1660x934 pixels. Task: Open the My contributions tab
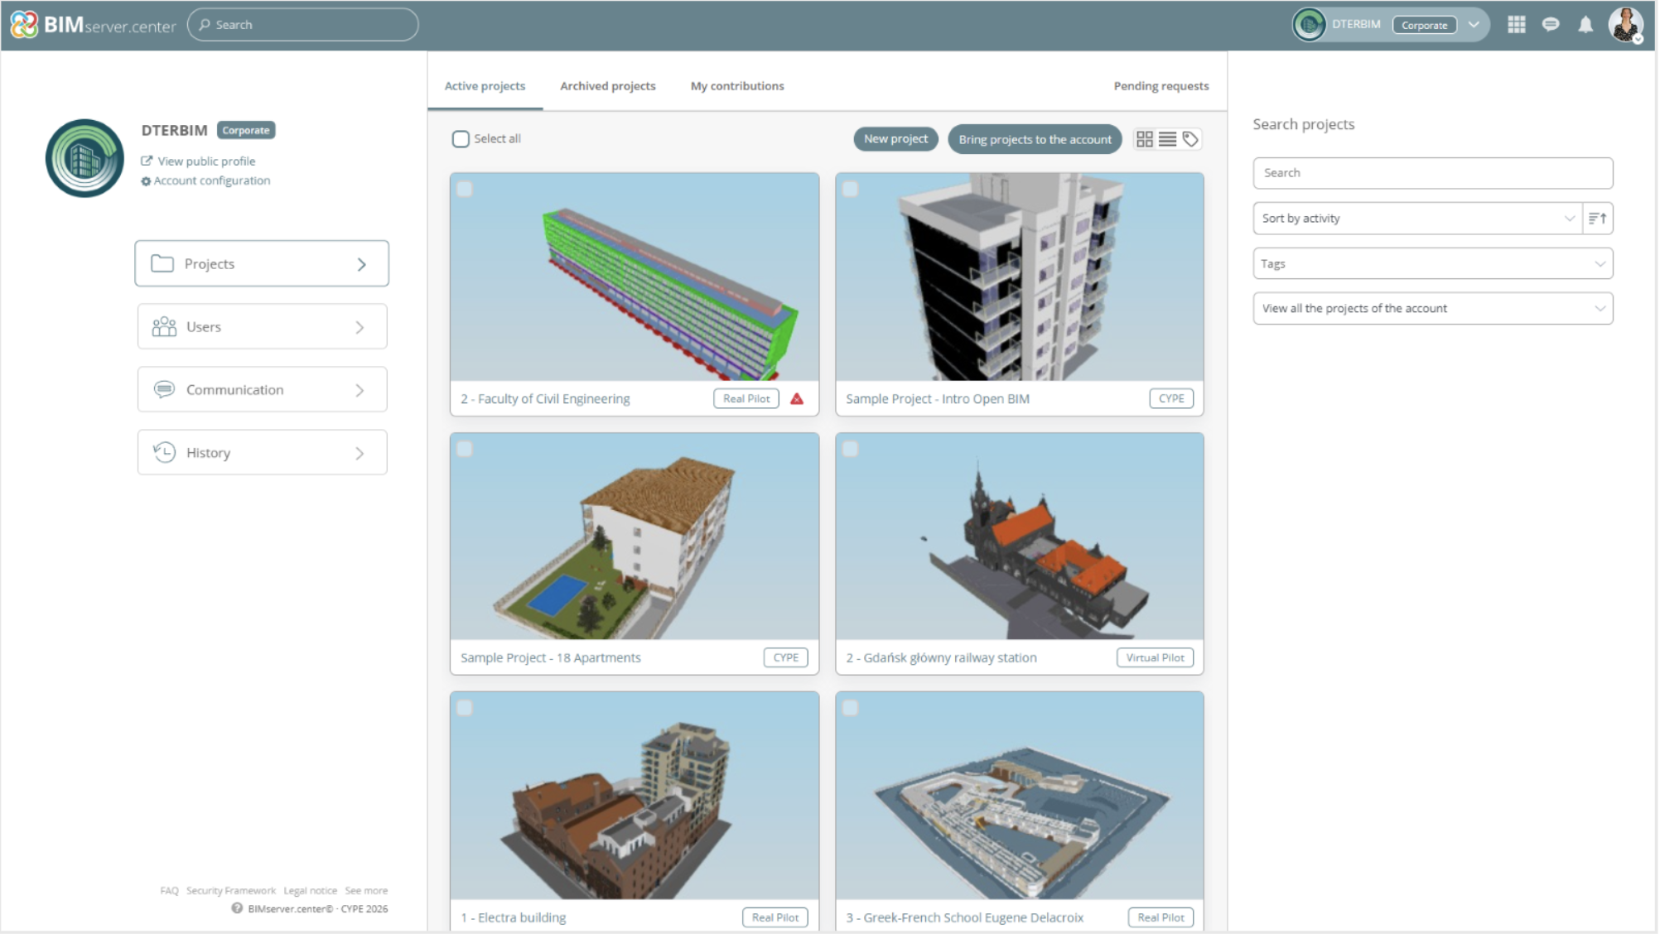(x=737, y=86)
